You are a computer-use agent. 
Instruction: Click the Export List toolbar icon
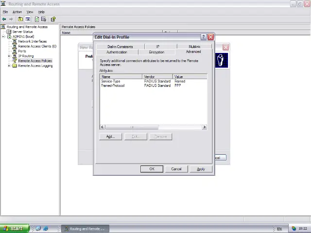point(44,19)
